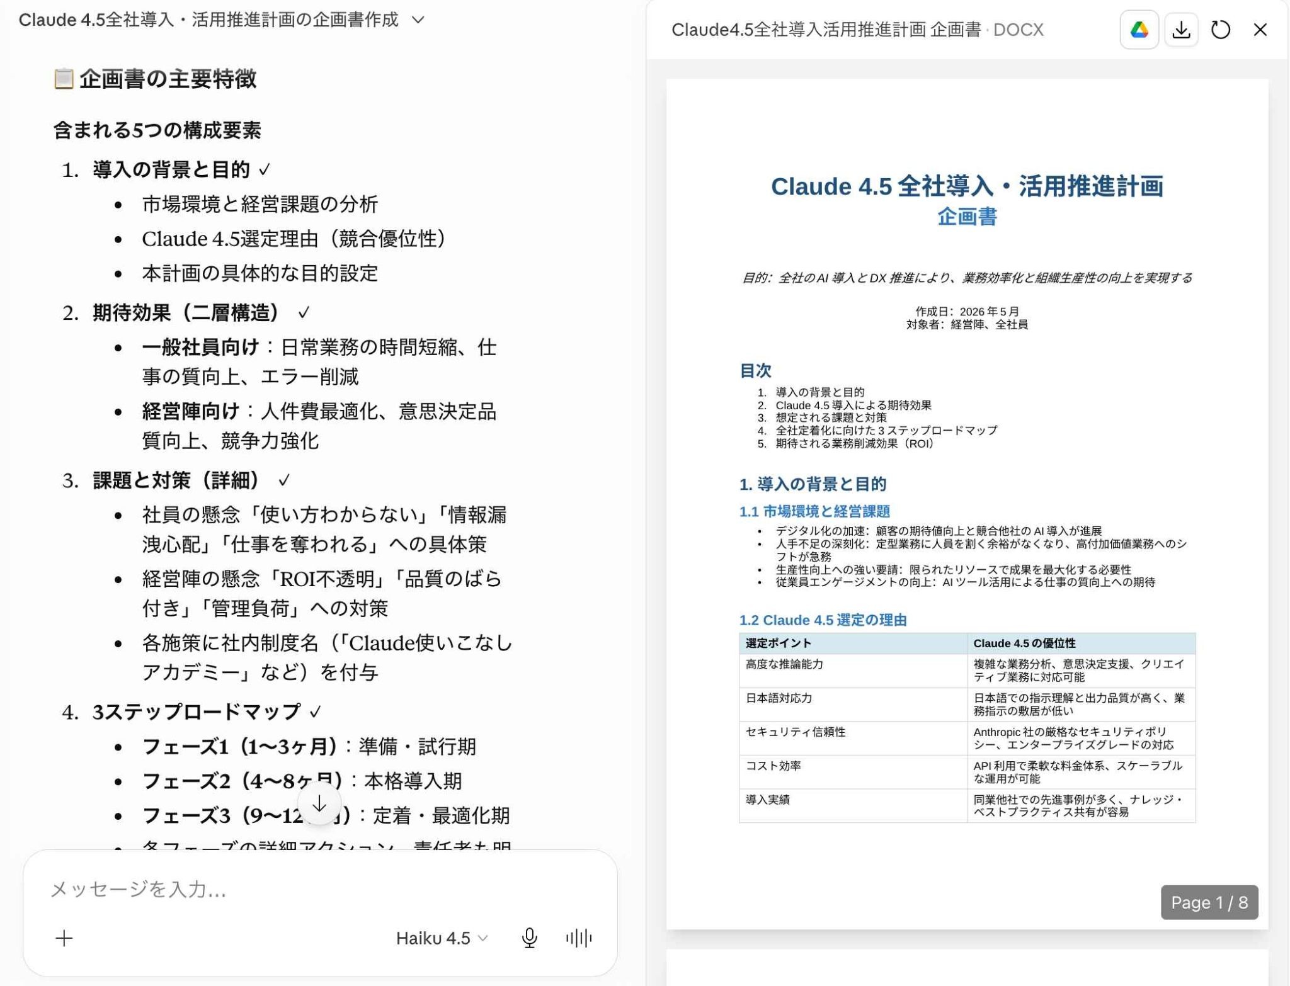The width and height of the screenshot is (1290, 986).
Task: Expand the conversation title dropdown
Action: pos(418,20)
